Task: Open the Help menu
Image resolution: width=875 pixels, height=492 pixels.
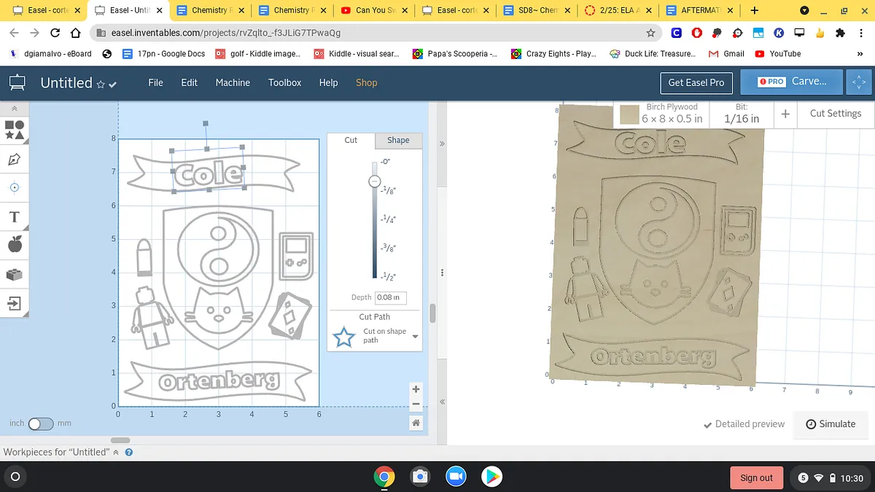Action: click(328, 82)
